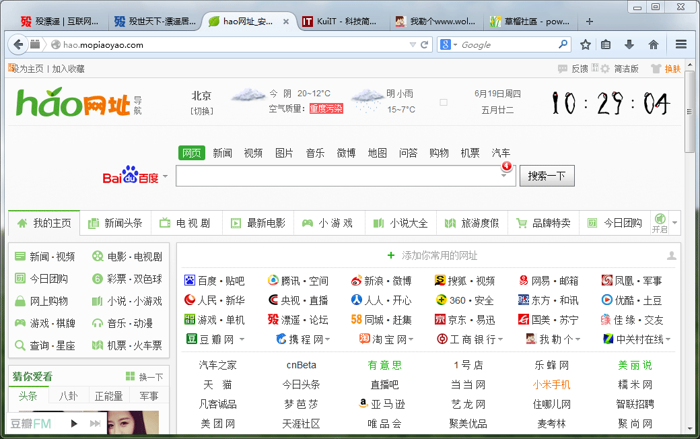The height and width of the screenshot is (439, 700).
Task: Click the reload page icon in address bar
Action: 425,45
